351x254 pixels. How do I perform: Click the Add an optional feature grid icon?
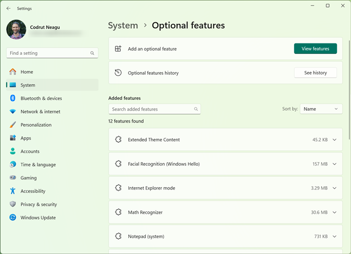[118, 48]
